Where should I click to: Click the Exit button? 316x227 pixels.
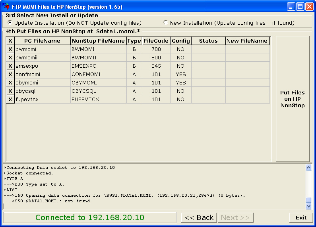click(301, 217)
